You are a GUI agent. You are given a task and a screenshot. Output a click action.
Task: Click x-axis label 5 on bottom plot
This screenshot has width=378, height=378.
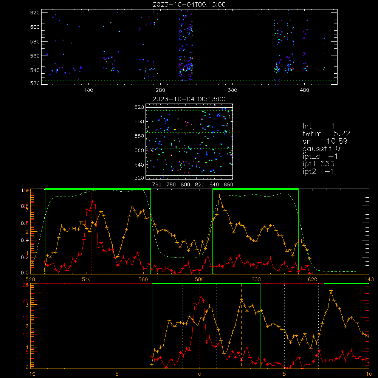tap(285, 374)
